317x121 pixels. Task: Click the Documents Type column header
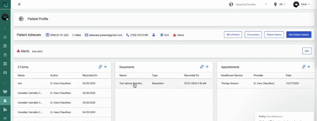pyautogui.click(x=155, y=75)
